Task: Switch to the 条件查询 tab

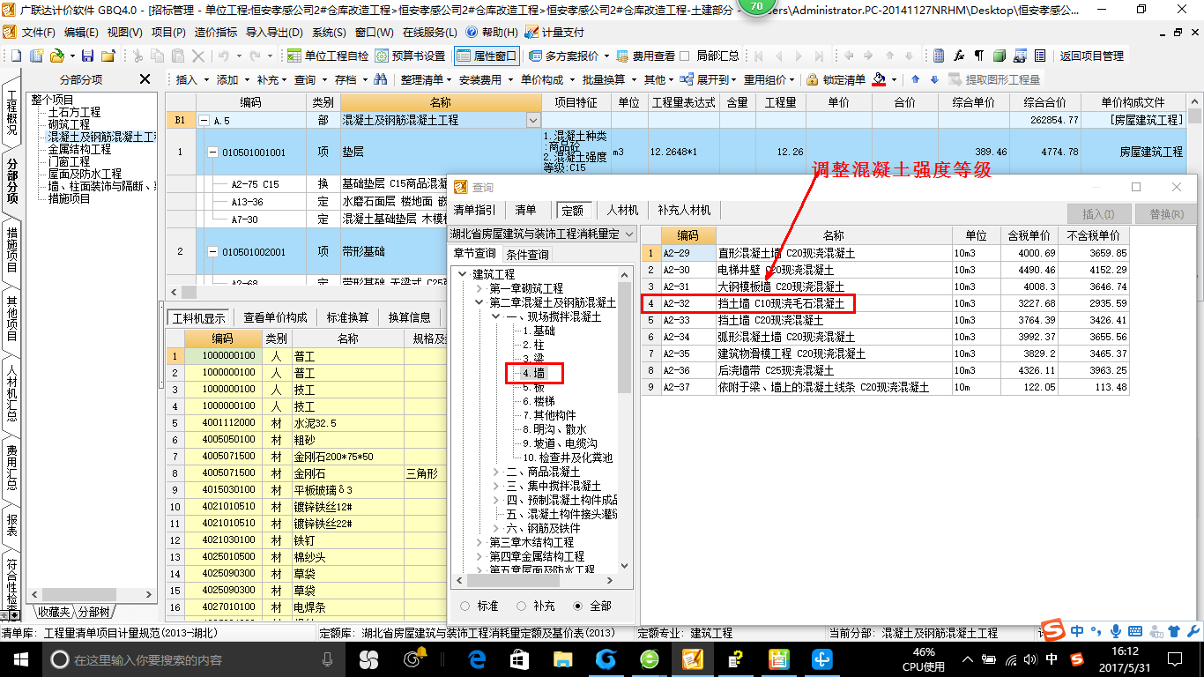Action: (527, 254)
